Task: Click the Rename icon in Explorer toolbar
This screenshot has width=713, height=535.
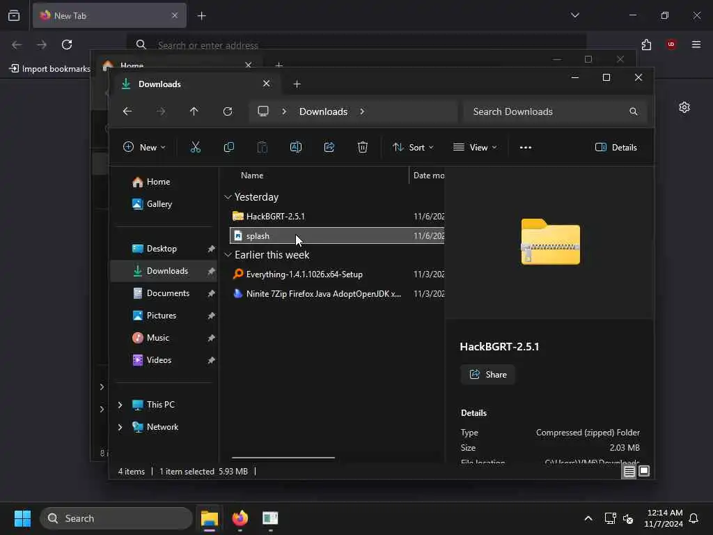Action: click(x=295, y=148)
